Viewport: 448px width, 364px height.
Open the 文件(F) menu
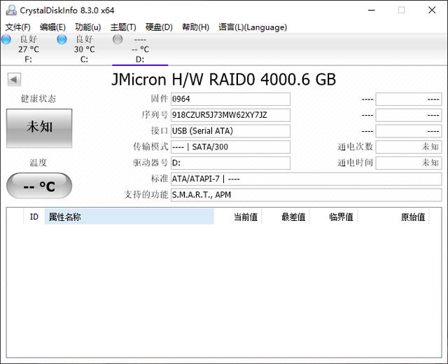(x=17, y=27)
